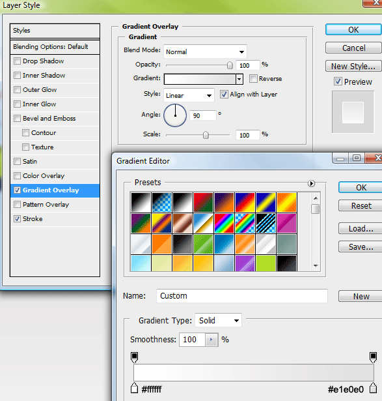Click OK in the Layer Style dialog
The image size is (382, 401).
353,29
